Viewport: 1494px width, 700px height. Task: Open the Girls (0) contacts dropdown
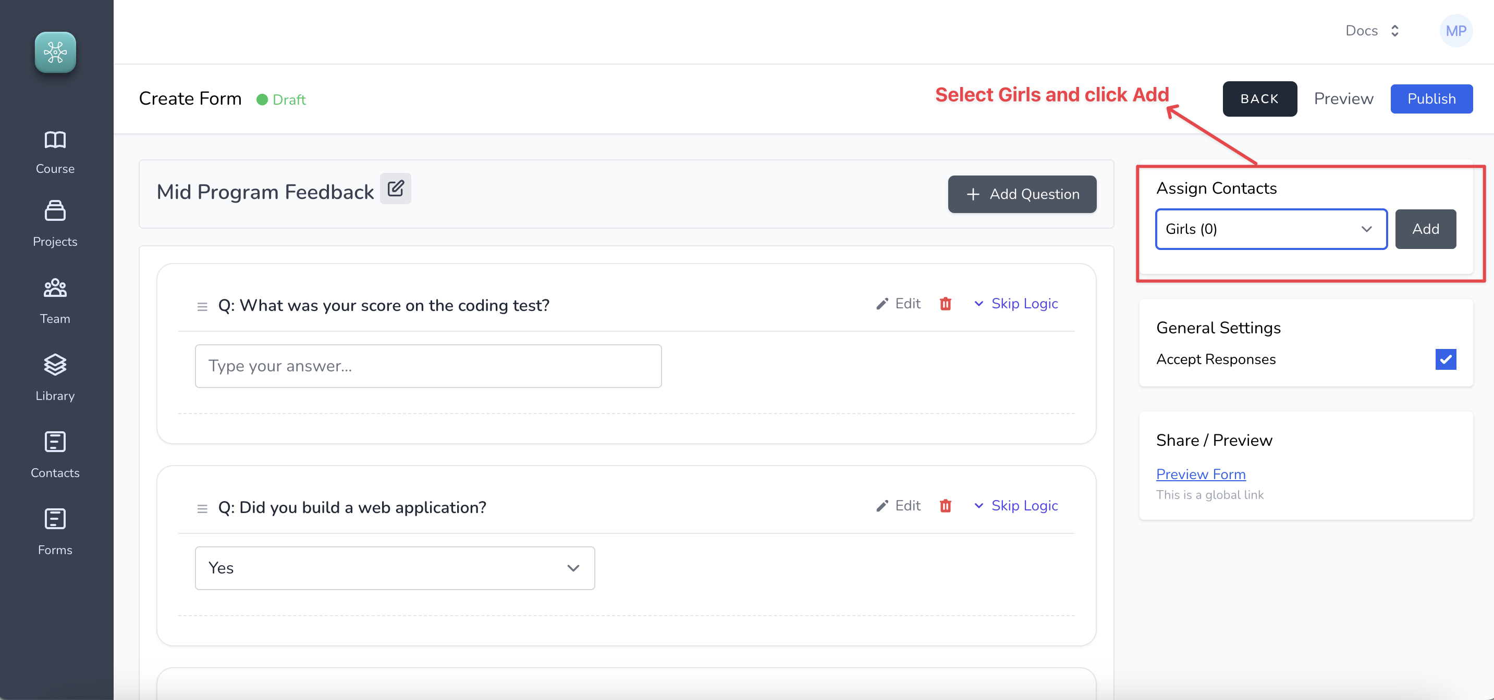1270,229
